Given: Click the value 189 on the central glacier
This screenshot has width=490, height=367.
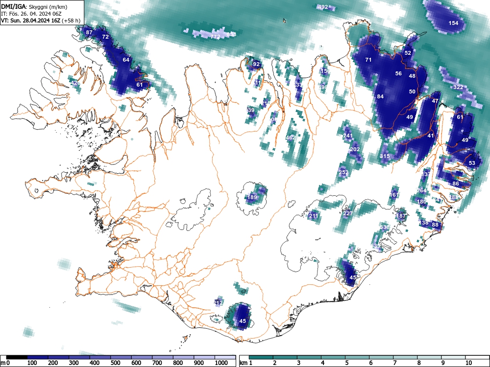Looking at the screenshot, I should pos(252,197).
